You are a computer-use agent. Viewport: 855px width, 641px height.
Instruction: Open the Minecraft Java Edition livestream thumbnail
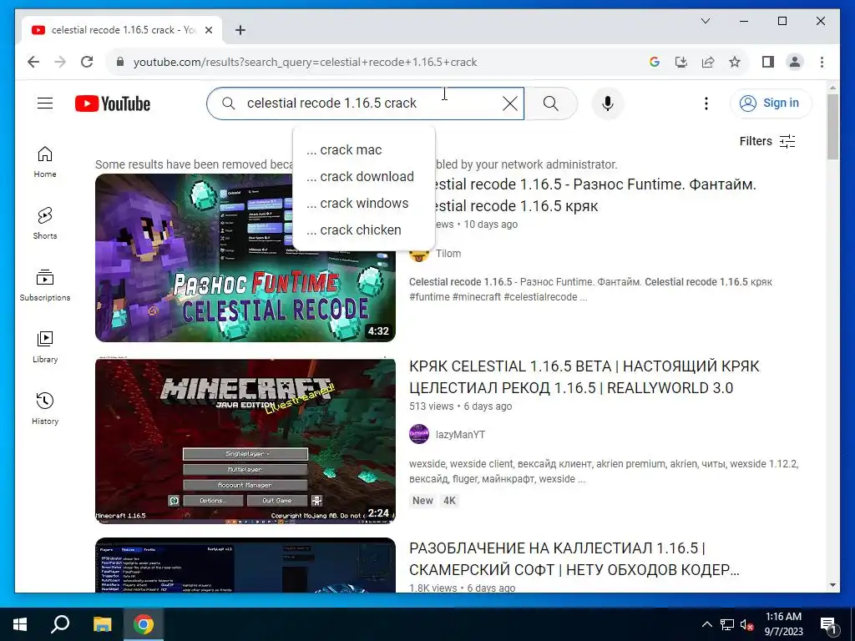[245, 440]
